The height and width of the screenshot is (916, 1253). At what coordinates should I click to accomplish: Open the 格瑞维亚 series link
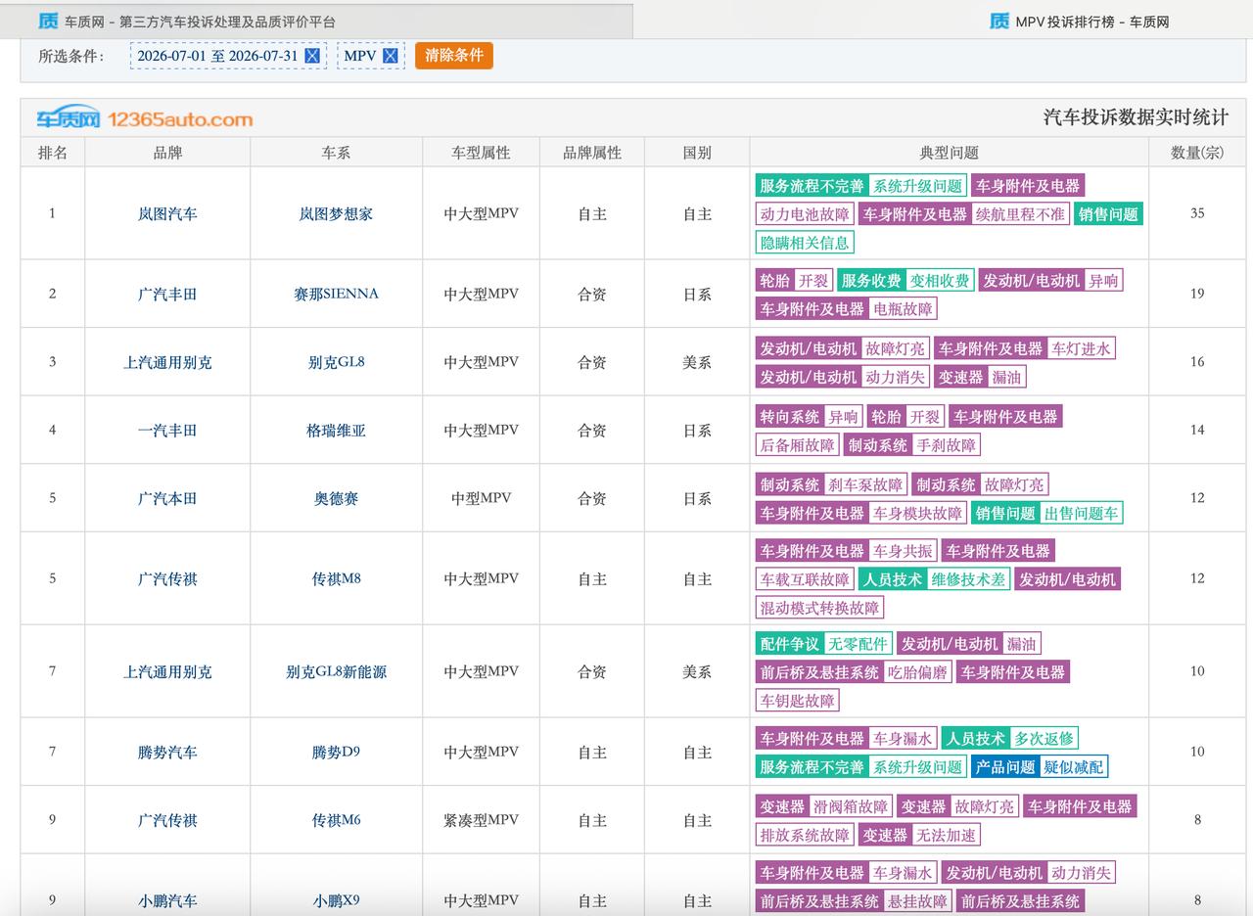pos(336,430)
